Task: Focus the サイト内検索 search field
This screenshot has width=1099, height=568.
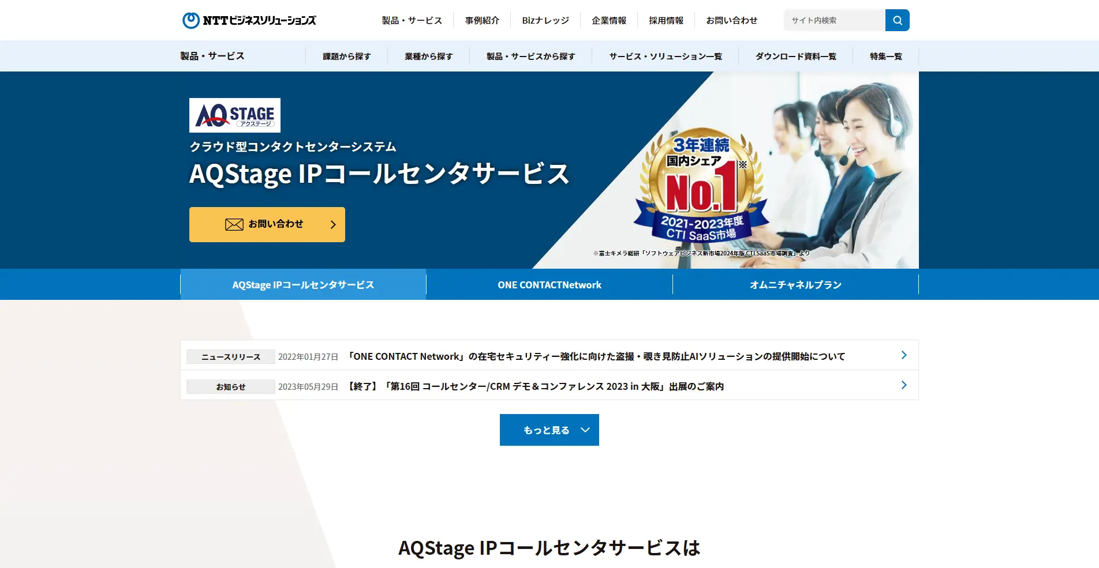Action: 835,20
